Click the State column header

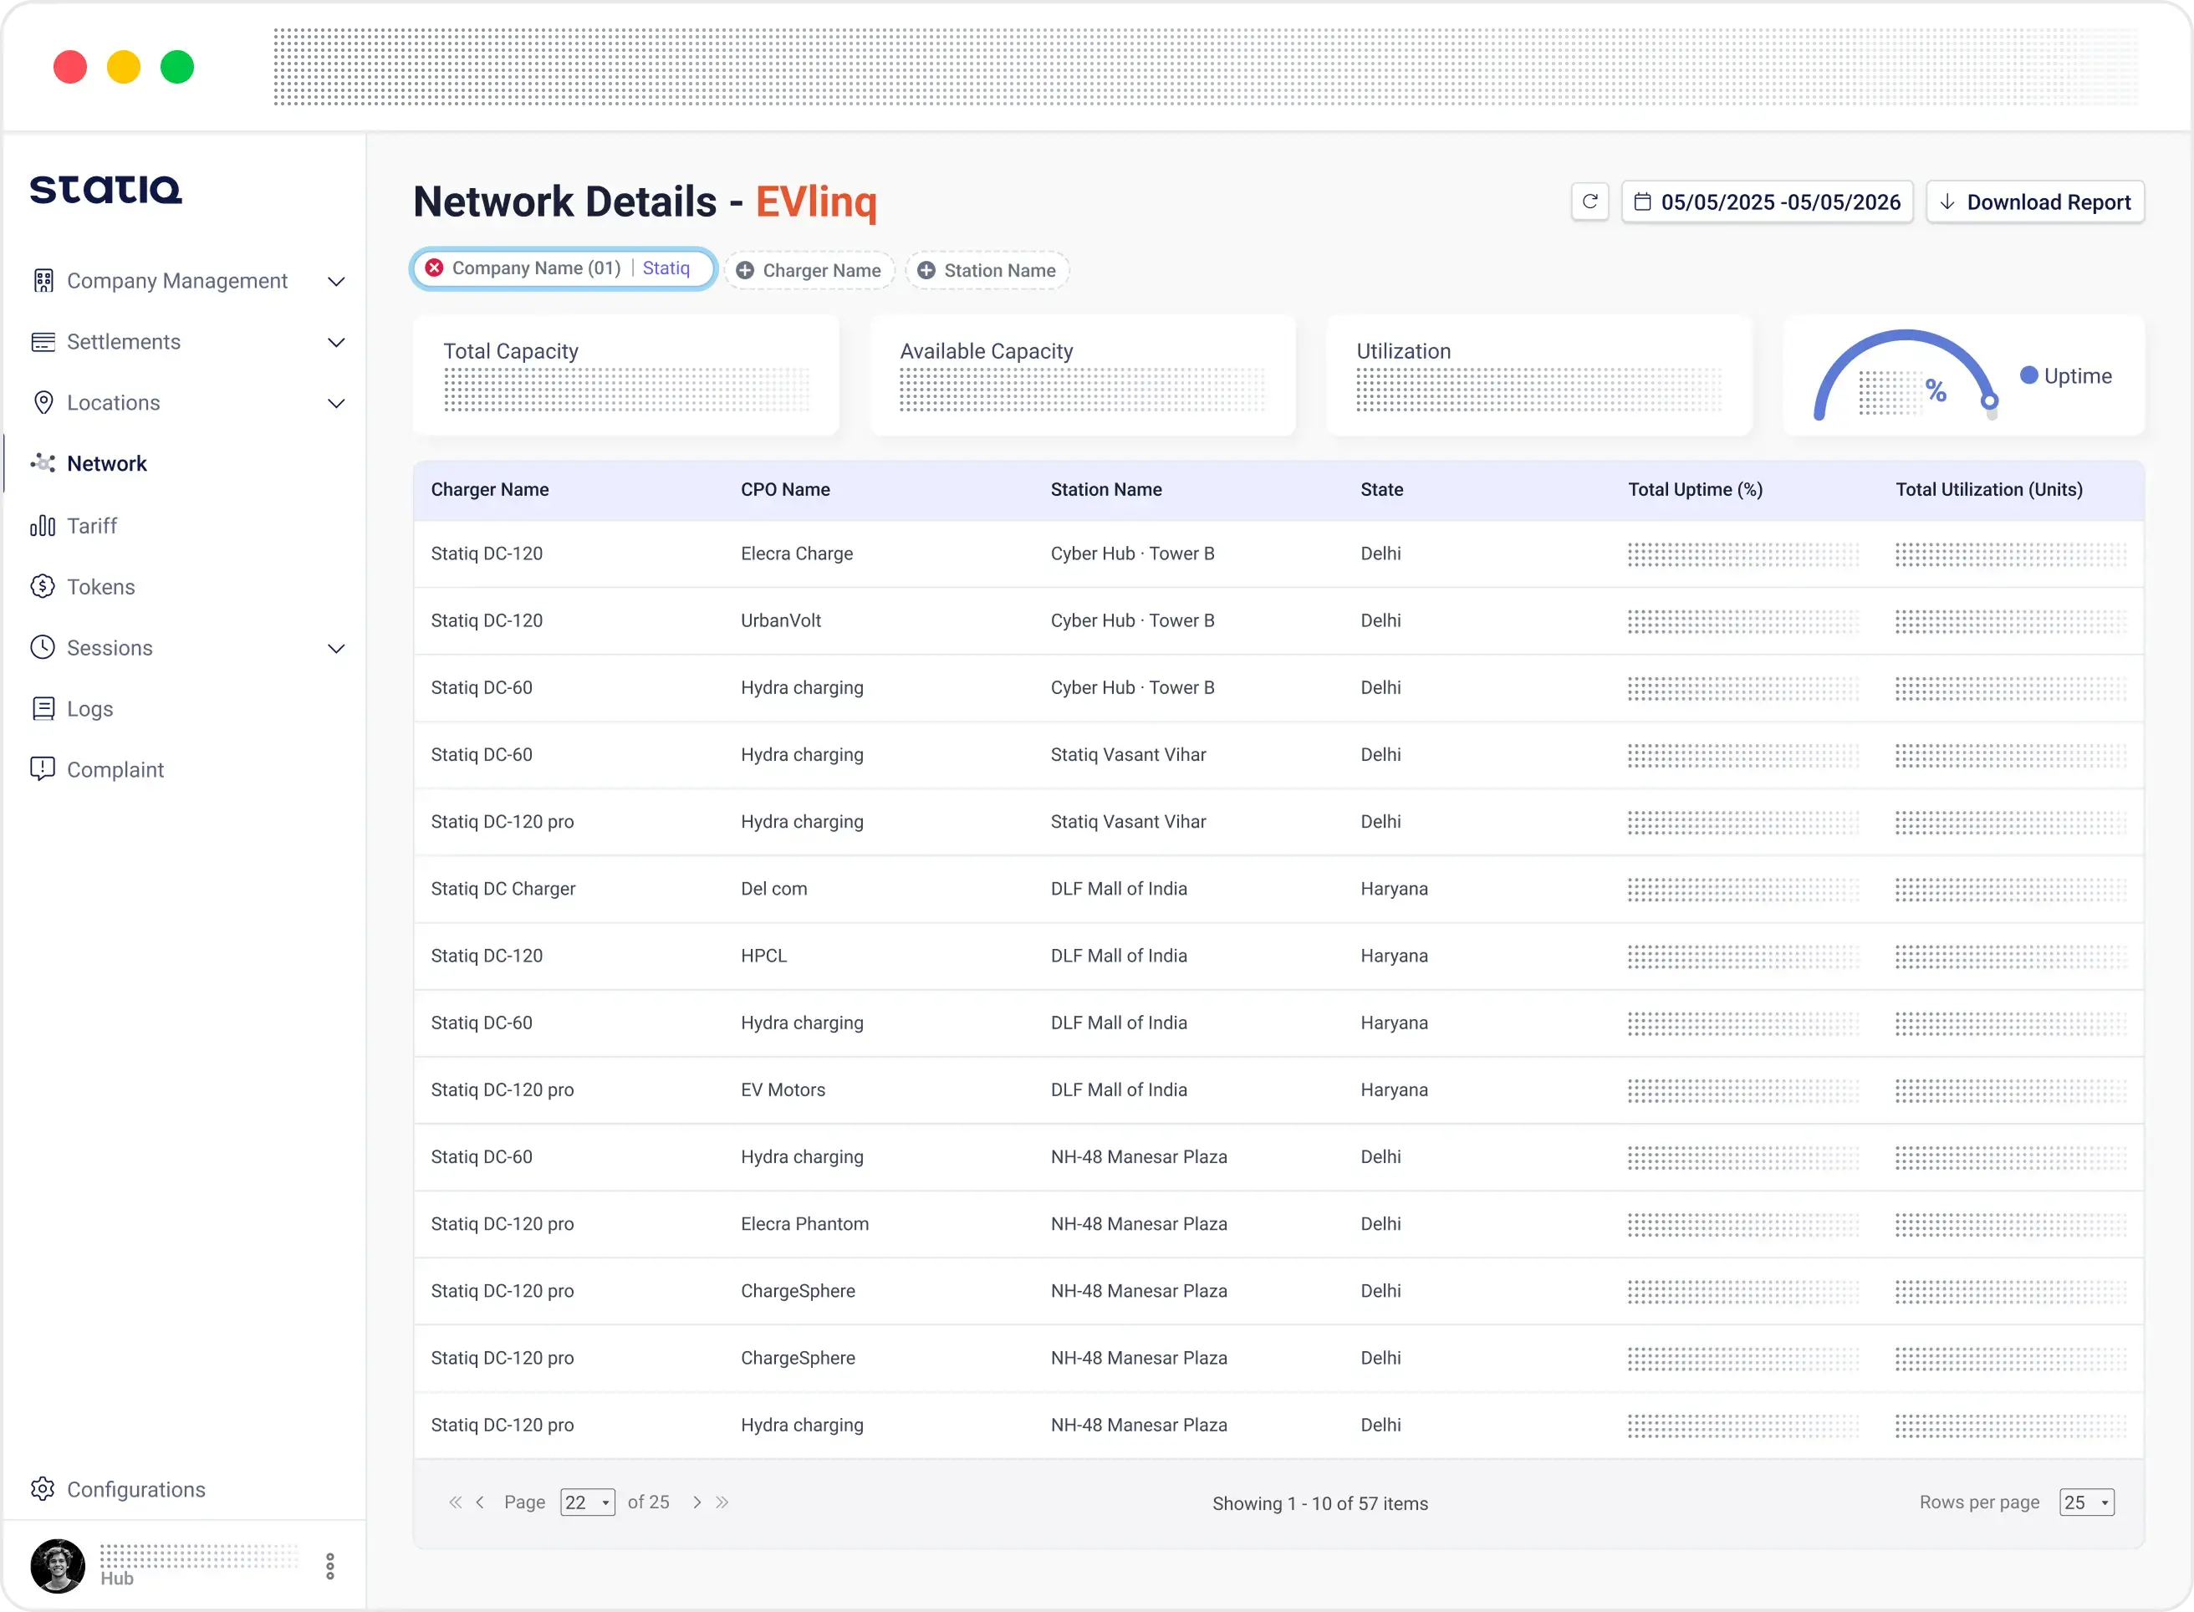click(x=1381, y=490)
